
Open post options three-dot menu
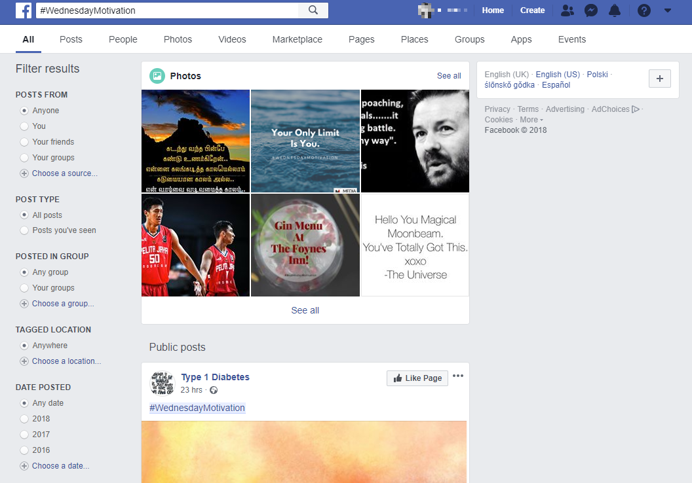click(458, 376)
